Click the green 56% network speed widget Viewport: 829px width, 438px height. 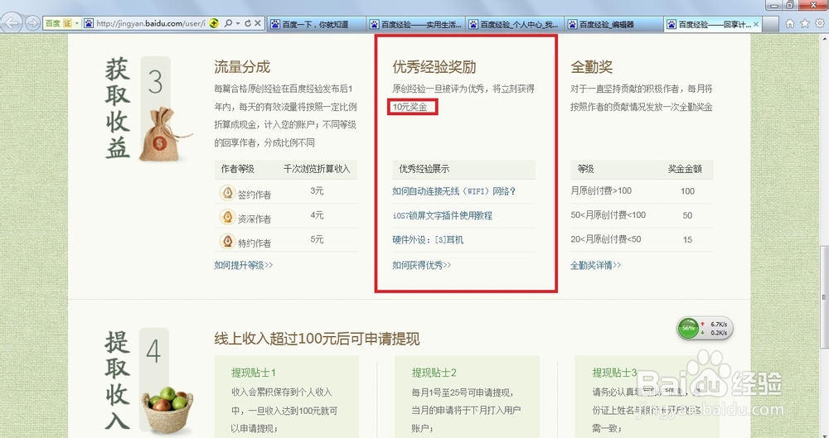(705, 328)
